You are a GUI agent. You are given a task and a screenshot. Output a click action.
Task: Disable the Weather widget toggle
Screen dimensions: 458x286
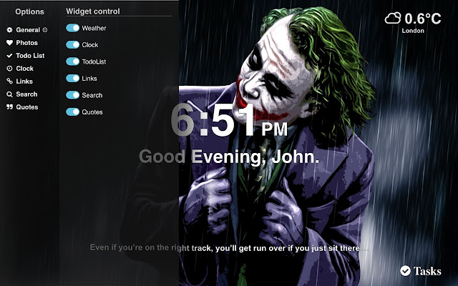pos(72,28)
